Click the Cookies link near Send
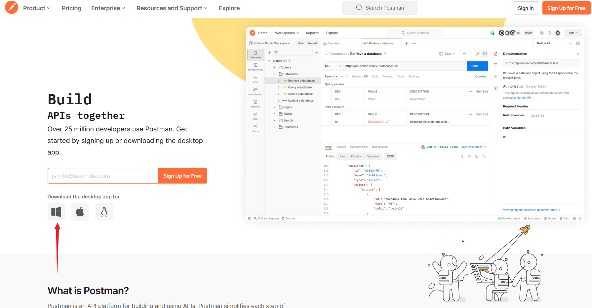Screen dimensions: 592x308 point(481,77)
